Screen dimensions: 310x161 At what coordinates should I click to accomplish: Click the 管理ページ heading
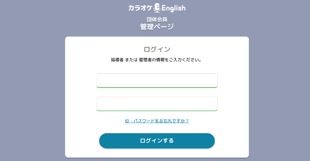point(157,27)
